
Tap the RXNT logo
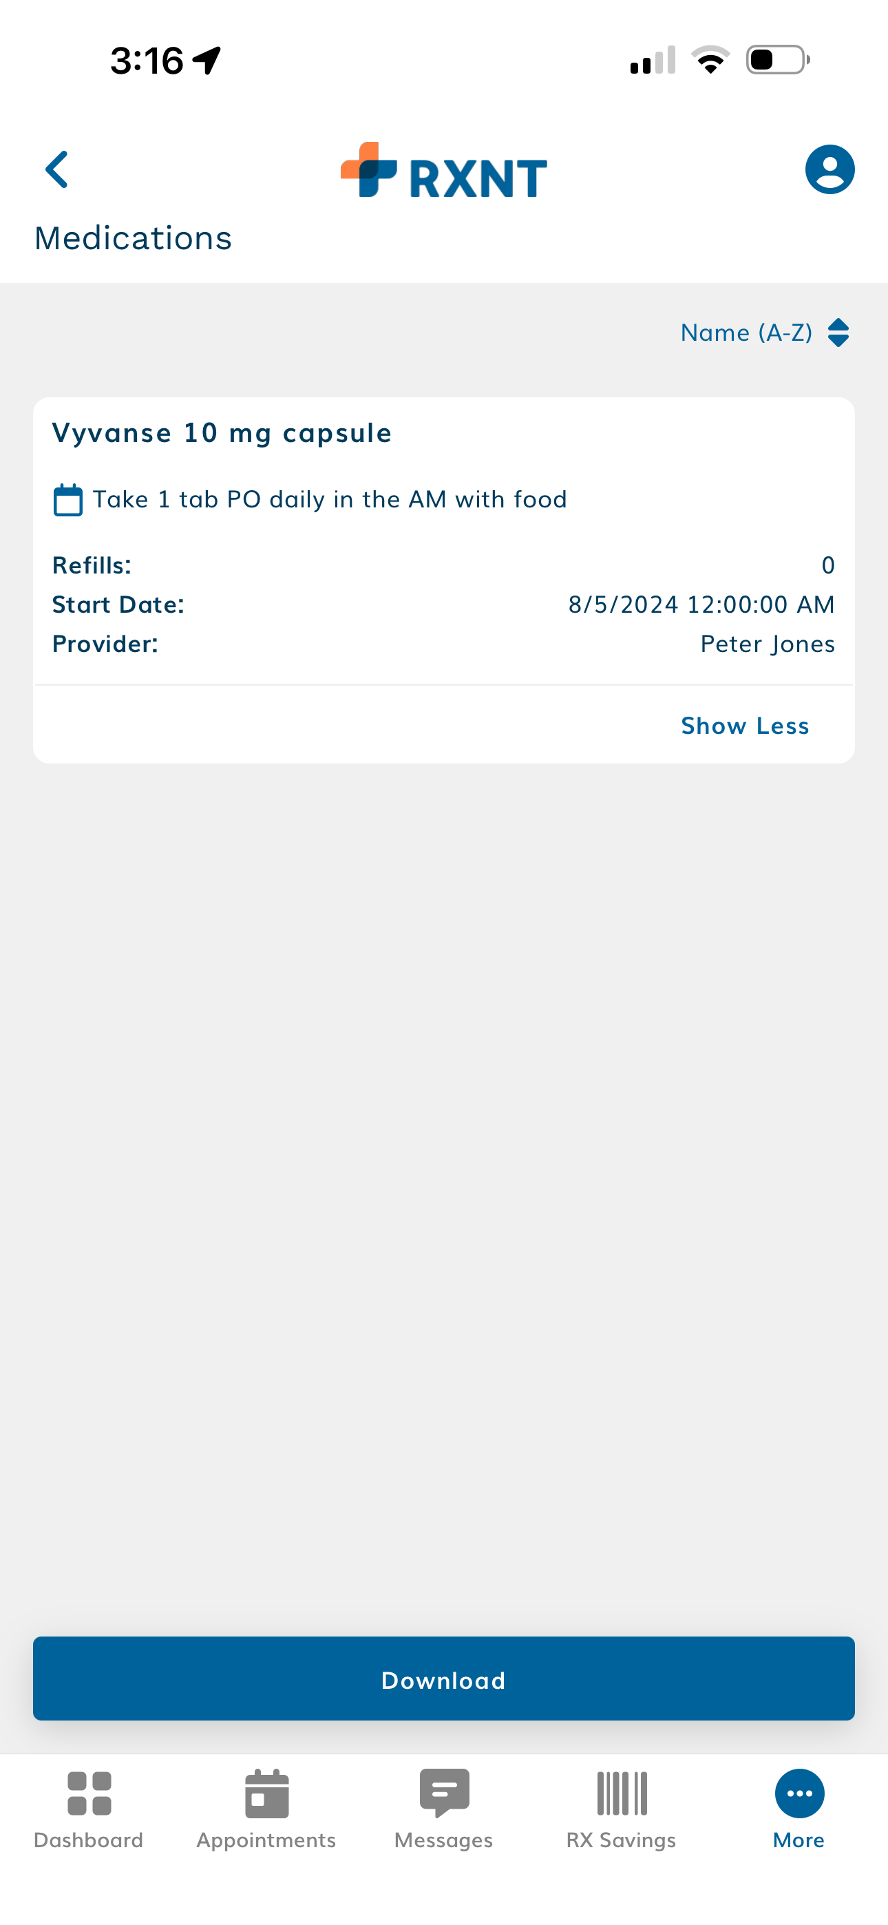(443, 171)
